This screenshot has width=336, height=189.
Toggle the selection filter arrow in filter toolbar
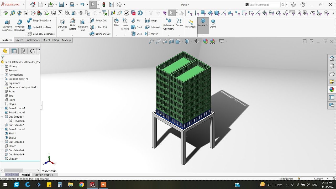[171, 13]
